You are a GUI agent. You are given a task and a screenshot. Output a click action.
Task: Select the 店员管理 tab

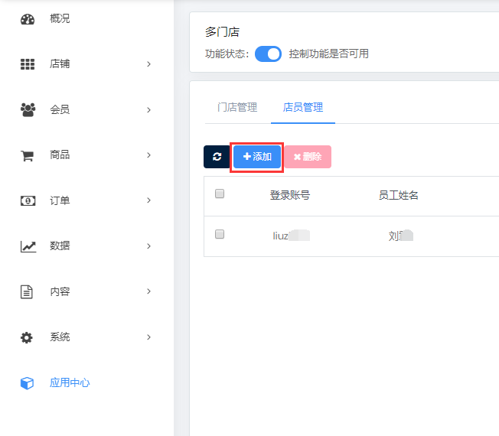click(303, 108)
